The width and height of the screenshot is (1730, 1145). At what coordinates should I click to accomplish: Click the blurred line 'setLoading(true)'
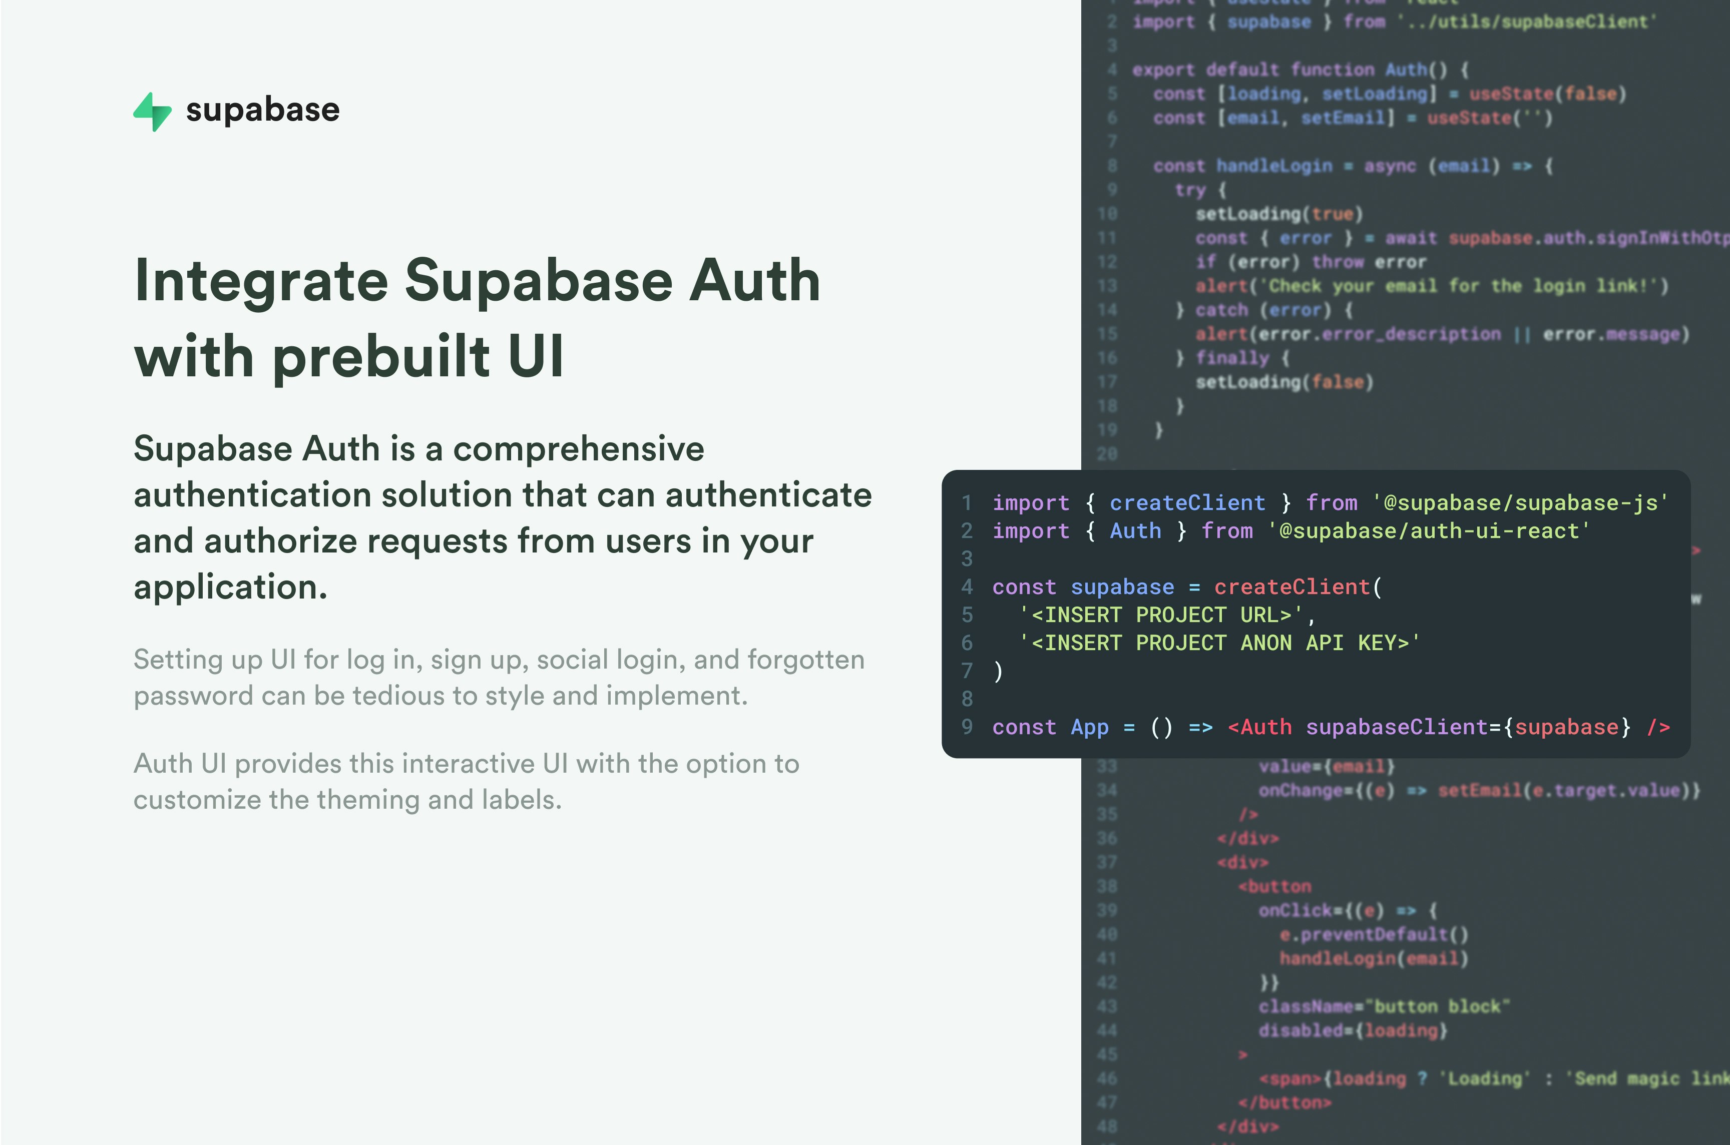(1278, 214)
